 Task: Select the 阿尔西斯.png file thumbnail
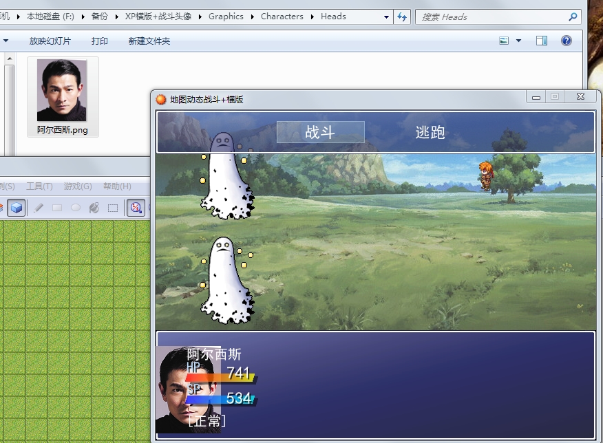[x=63, y=97]
